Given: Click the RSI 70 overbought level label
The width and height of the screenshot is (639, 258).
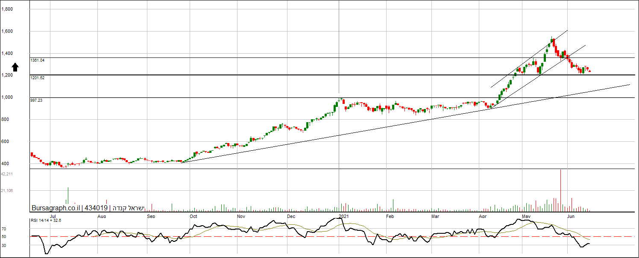Looking at the screenshot, I should [x=3, y=229].
